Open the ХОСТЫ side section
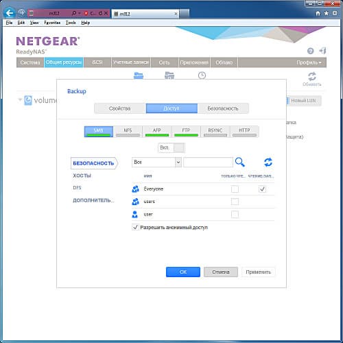The image size is (343, 343). 82,176
